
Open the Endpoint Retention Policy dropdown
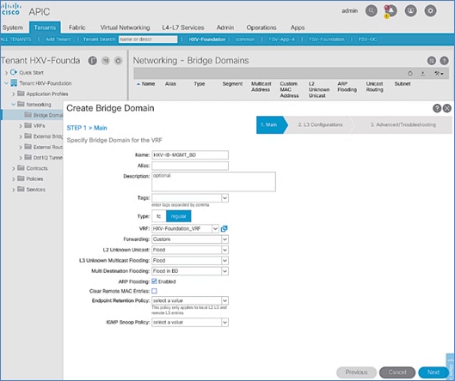pyautogui.click(x=224, y=300)
